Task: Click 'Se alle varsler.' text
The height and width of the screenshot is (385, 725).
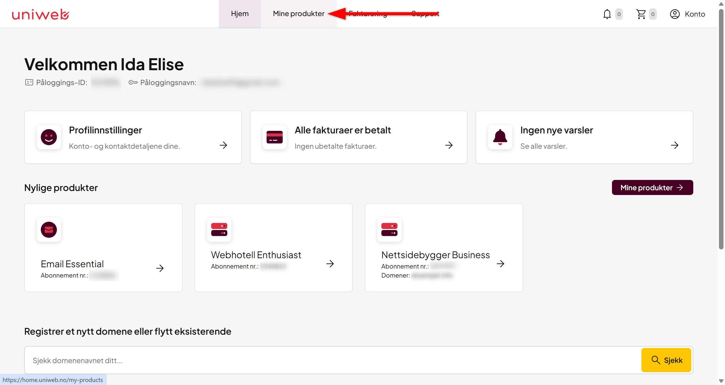Action: (x=543, y=146)
